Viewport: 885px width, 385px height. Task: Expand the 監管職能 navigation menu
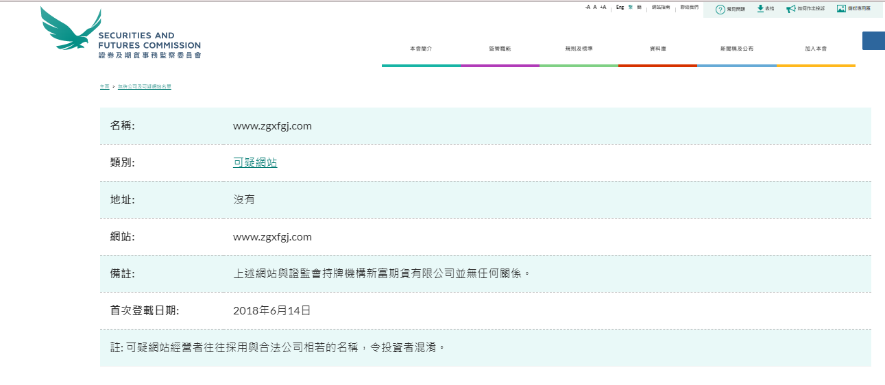click(500, 49)
